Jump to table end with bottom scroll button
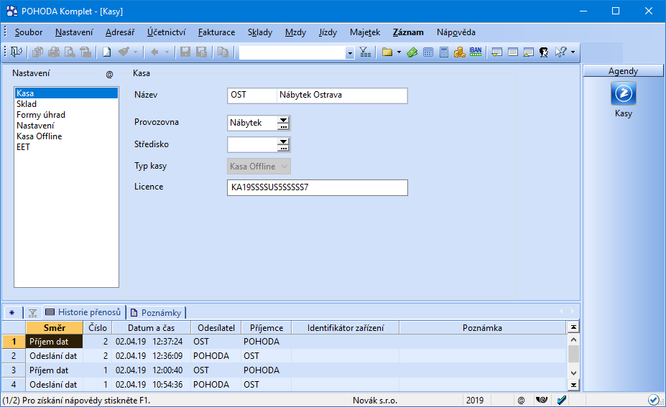The image size is (666, 407). click(x=573, y=385)
